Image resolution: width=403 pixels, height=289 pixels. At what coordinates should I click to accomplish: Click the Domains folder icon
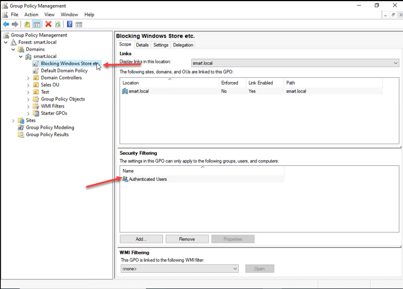pyautogui.click(x=21, y=49)
